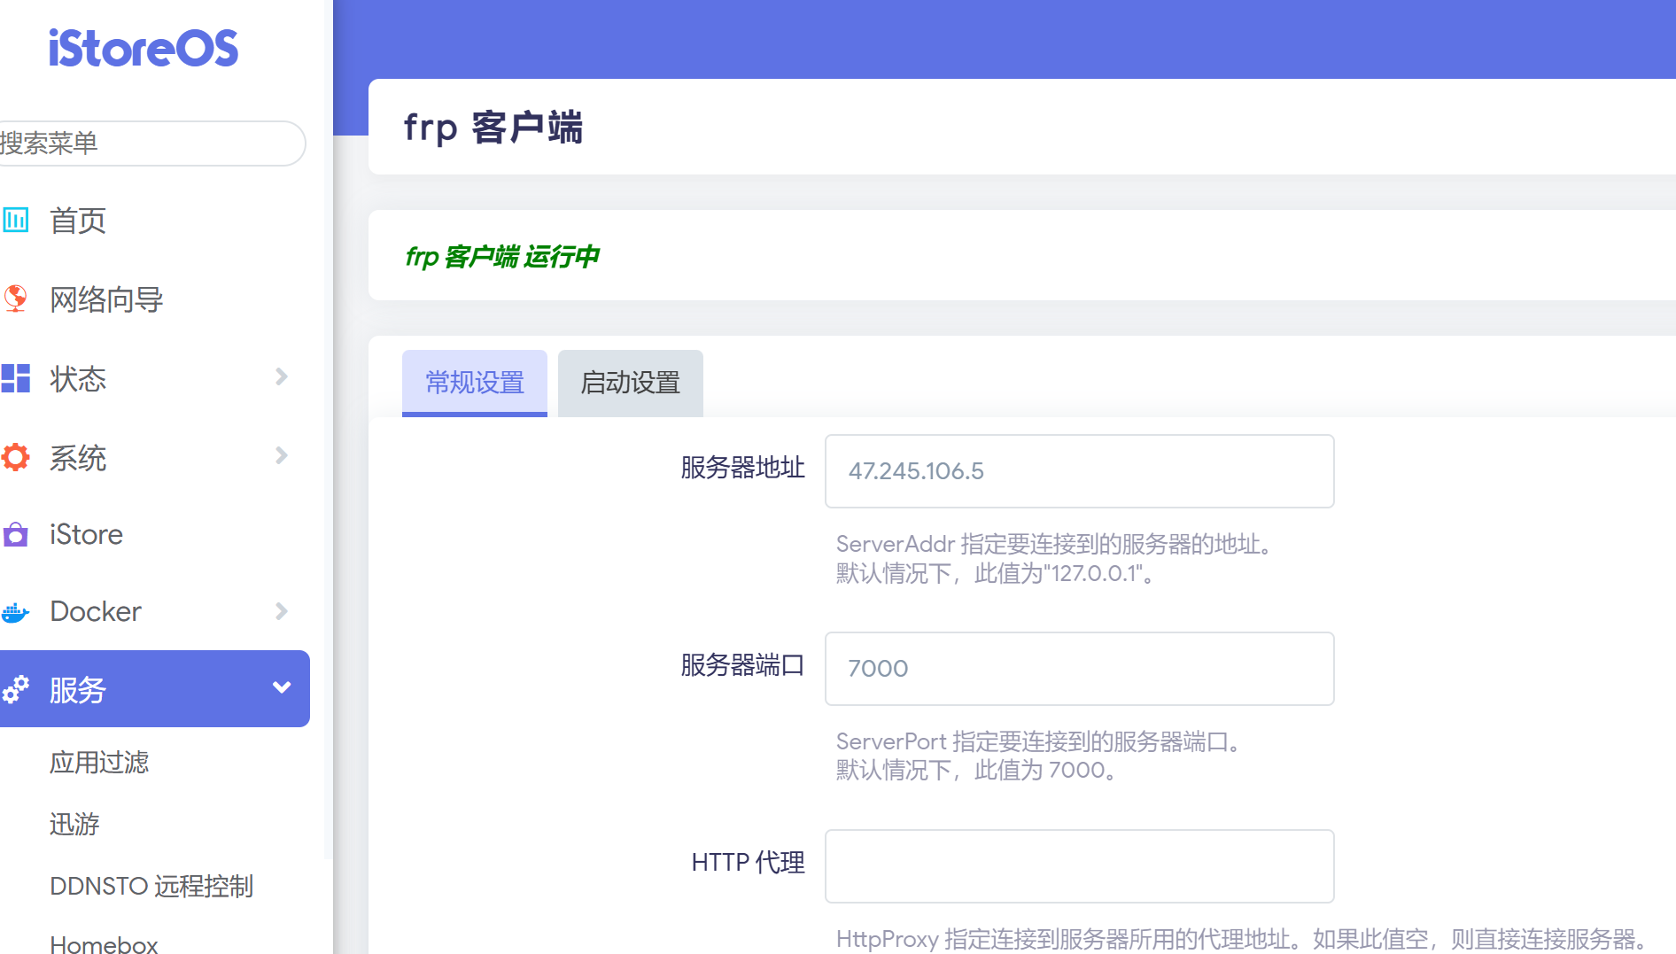Click the HttpProxy description text

[1244, 939]
